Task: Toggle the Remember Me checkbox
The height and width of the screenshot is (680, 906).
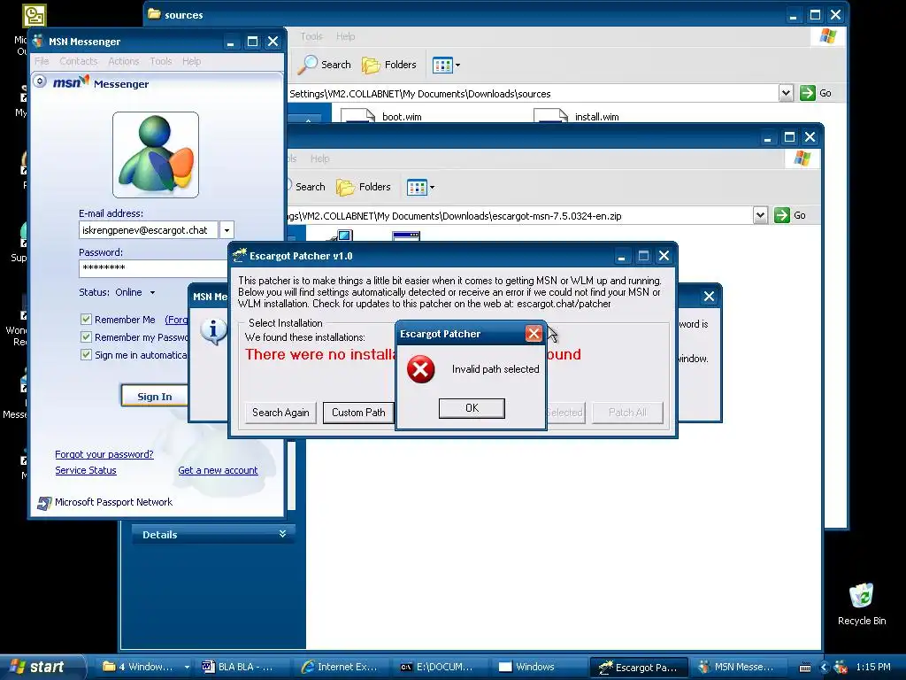Action: click(86, 319)
